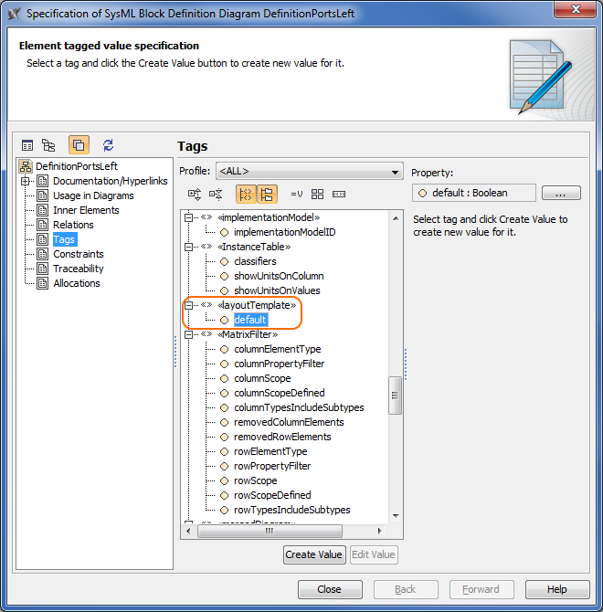Toggle the second highlighted tag tree button
Viewport: 603px width, 612px height.
(x=268, y=194)
